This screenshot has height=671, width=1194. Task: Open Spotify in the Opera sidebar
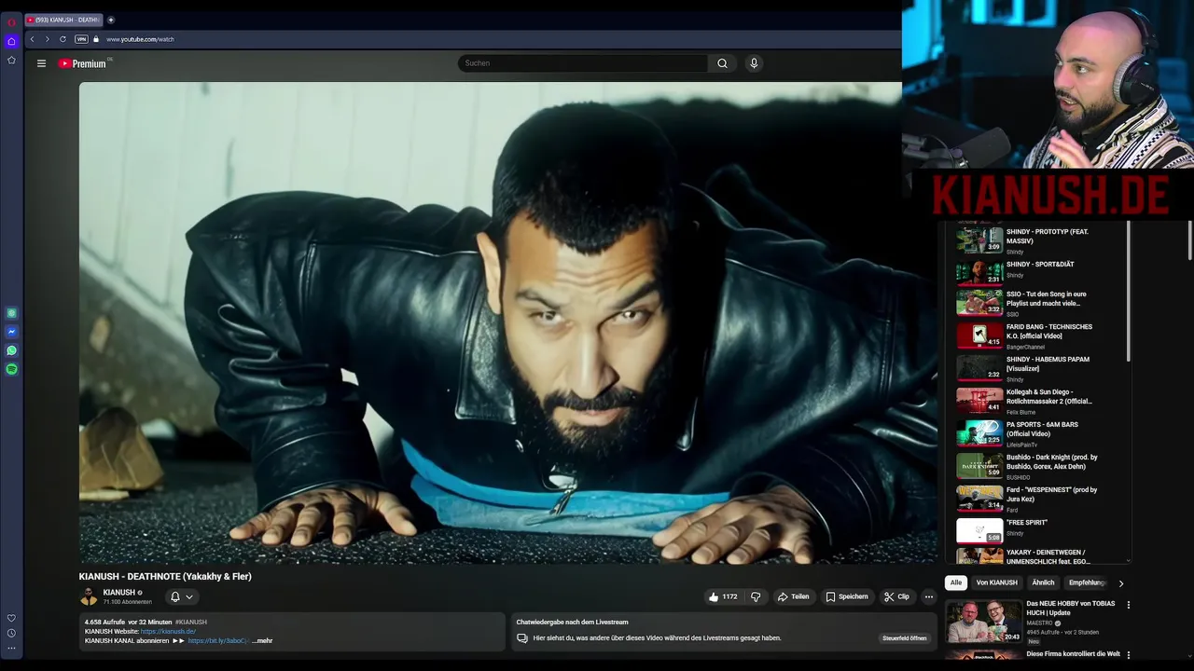point(11,369)
